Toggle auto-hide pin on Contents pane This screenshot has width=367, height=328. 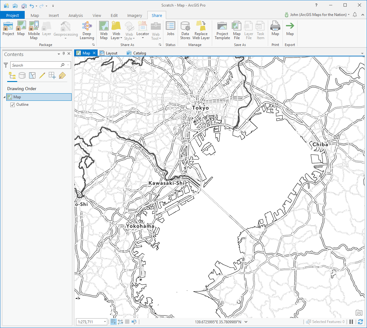[64, 54]
